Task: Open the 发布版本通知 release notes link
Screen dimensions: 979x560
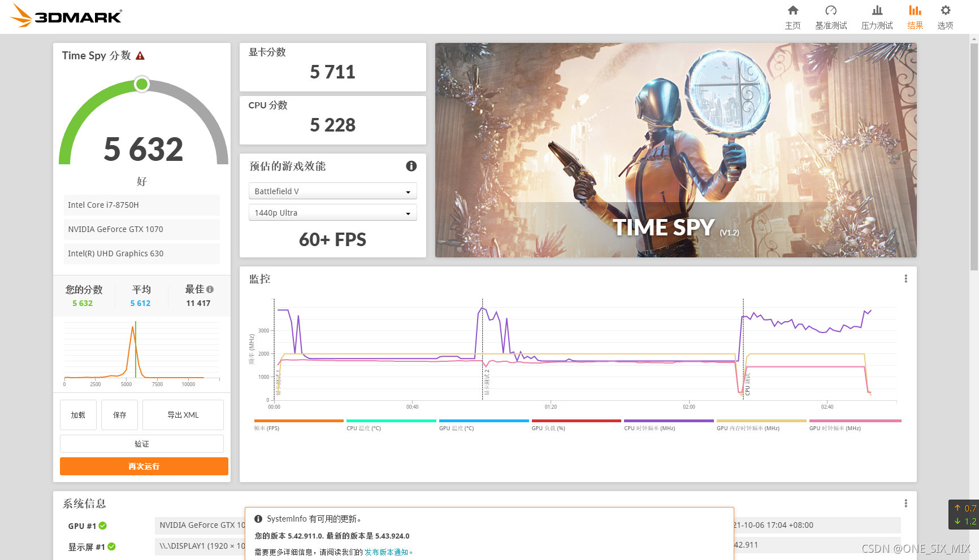Action: (387, 552)
